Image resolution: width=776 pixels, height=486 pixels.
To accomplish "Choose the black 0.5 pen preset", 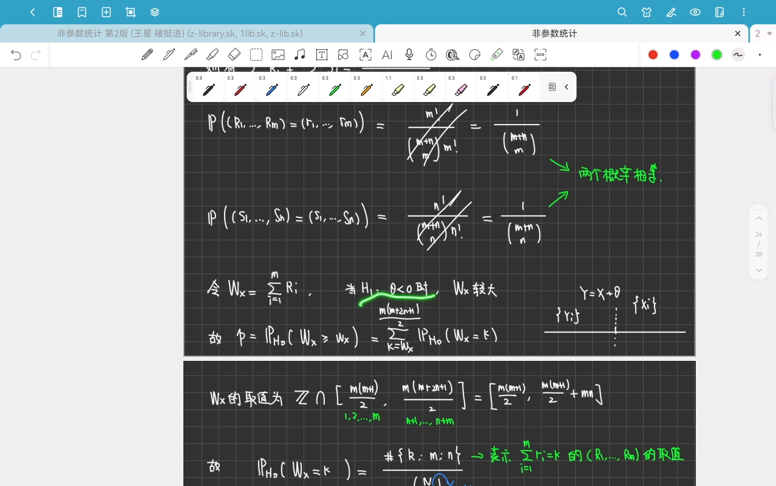I will (x=493, y=87).
